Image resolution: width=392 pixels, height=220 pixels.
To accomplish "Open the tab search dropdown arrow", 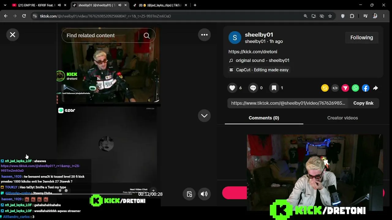I will click(x=5, y=5).
